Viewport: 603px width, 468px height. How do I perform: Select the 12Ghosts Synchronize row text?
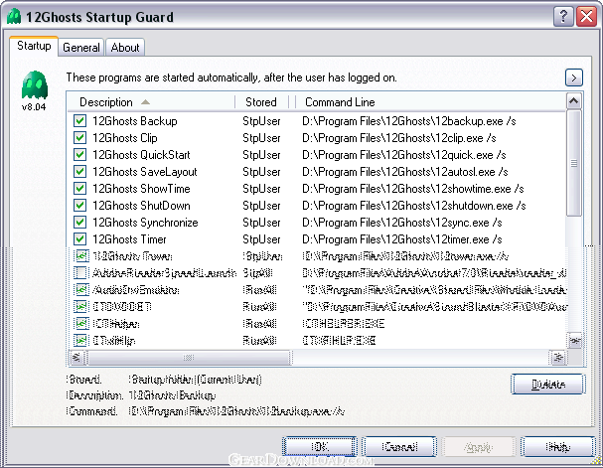coord(145,223)
